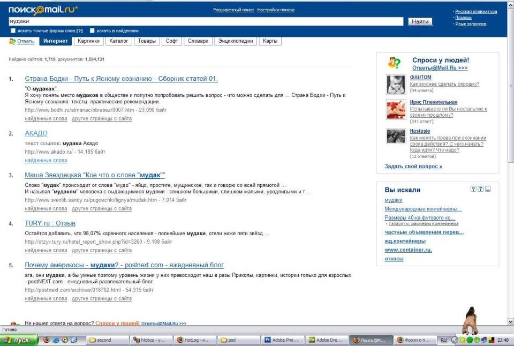514x346 pixels.
Task: Open Язык запросов link
Action: [471, 24]
